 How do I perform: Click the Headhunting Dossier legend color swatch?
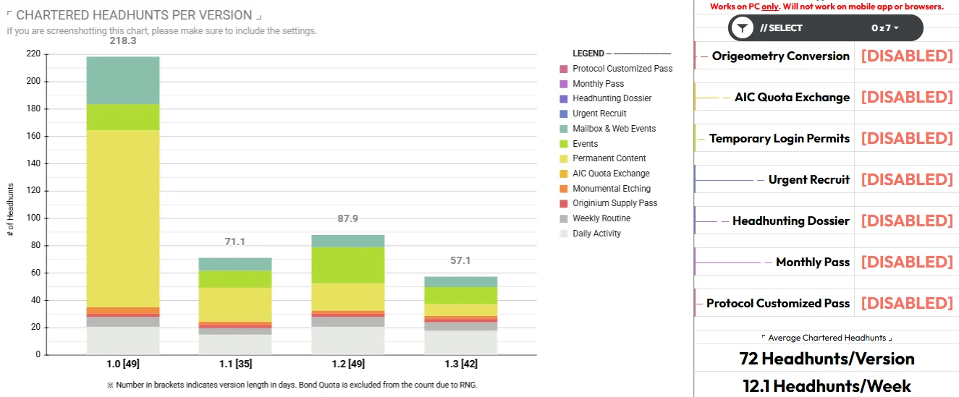(x=564, y=98)
